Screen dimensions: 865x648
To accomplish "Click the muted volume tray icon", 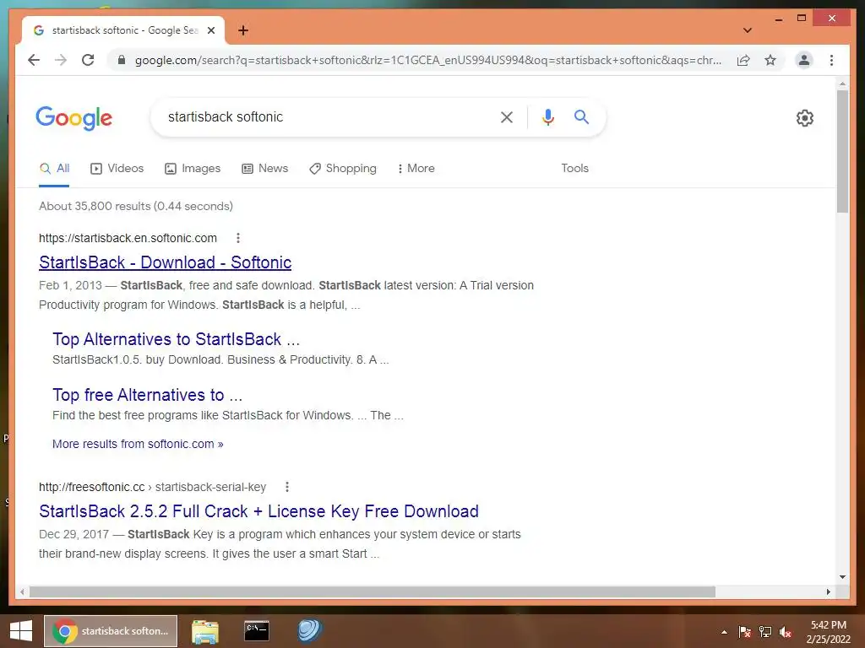I will tap(786, 631).
